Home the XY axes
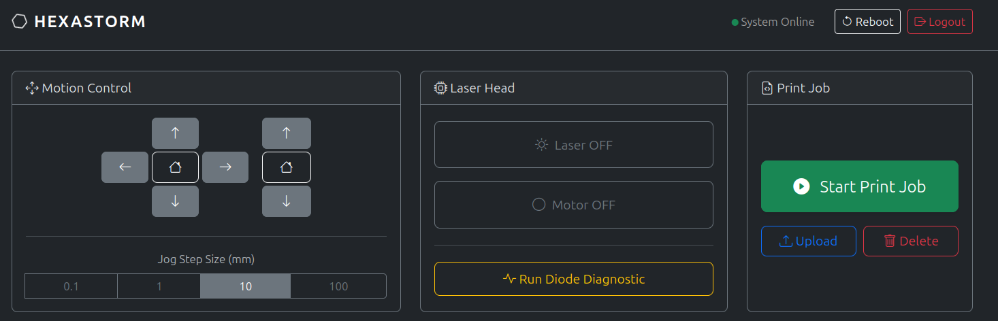This screenshot has width=998, height=321. [x=175, y=167]
